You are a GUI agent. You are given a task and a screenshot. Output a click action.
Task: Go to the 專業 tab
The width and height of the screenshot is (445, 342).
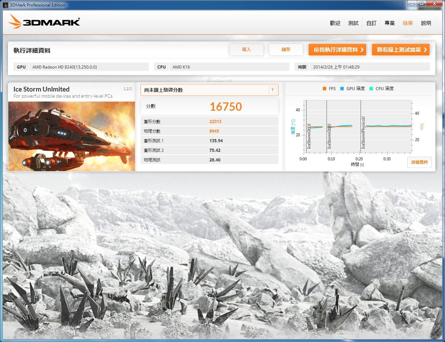click(x=390, y=23)
